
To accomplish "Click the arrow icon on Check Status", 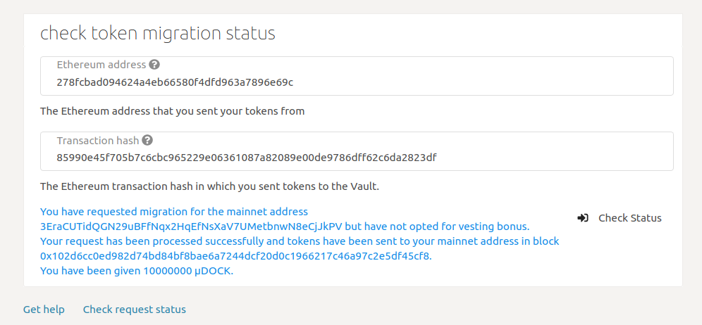I will pos(583,218).
